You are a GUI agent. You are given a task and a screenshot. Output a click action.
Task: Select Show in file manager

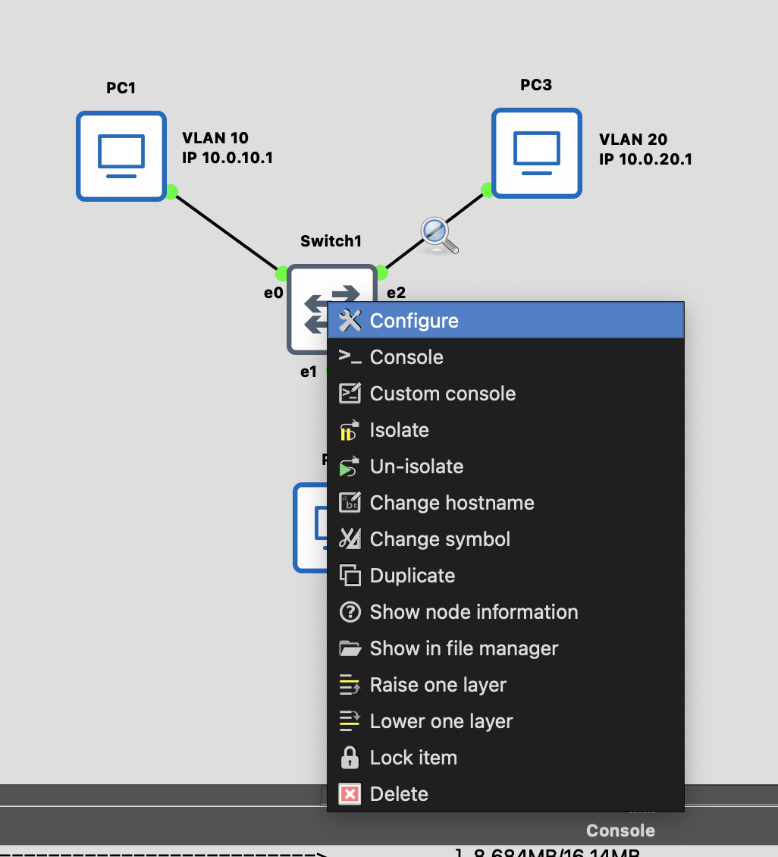(x=464, y=648)
